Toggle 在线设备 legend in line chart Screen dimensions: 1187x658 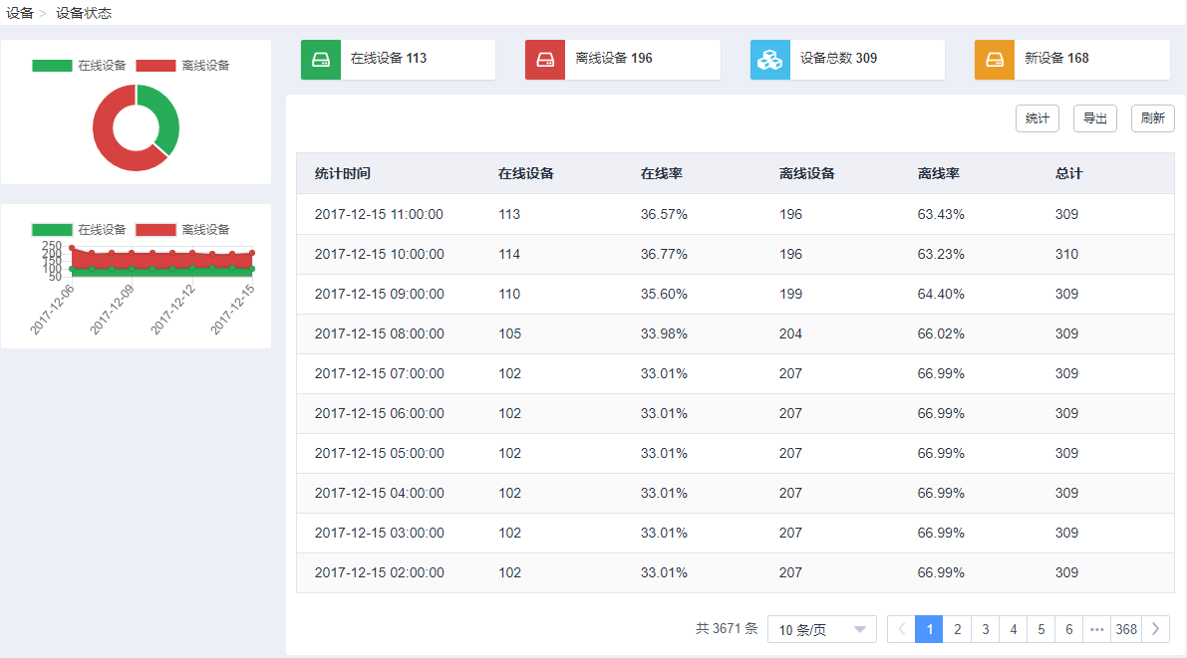pos(79,230)
